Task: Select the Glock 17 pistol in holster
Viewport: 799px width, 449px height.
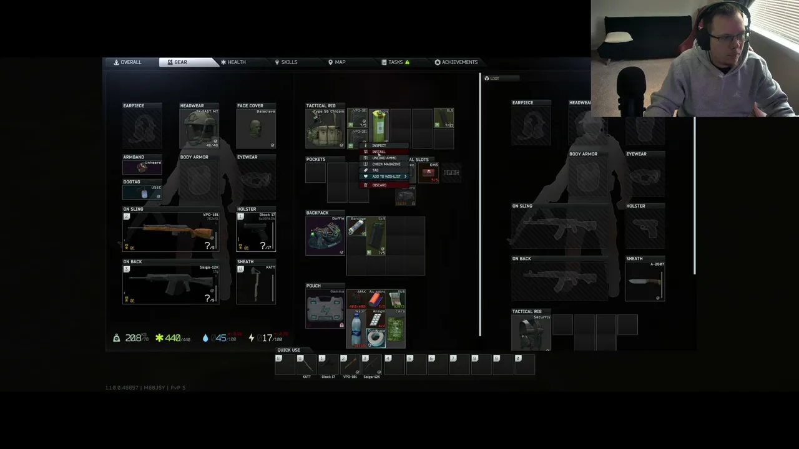Action: [x=256, y=232]
